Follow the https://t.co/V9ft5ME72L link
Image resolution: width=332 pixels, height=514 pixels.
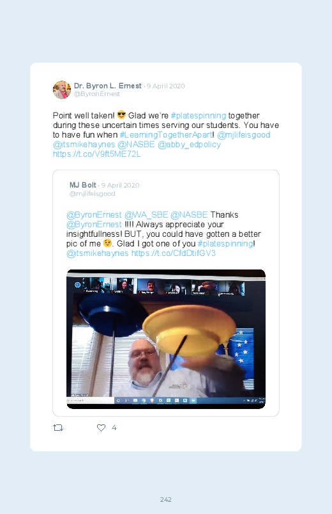97,154
